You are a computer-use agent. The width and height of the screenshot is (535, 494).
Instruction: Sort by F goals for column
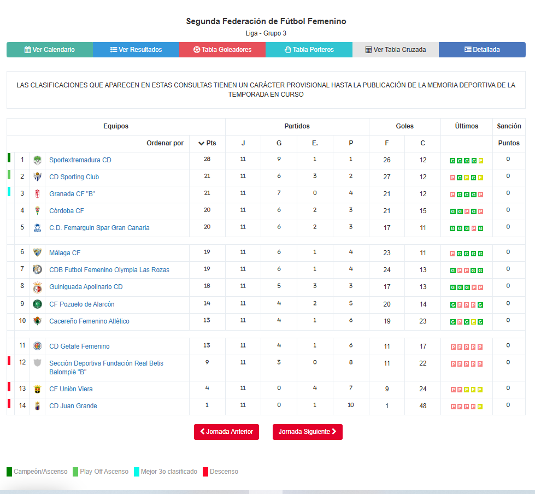point(386,143)
